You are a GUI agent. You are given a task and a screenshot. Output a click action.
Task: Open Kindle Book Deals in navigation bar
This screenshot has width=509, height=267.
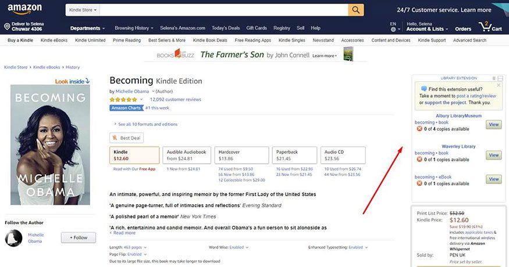click(x=211, y=41)
